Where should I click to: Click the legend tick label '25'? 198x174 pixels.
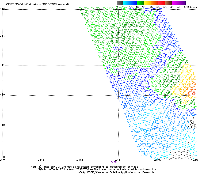click(151, 7)
